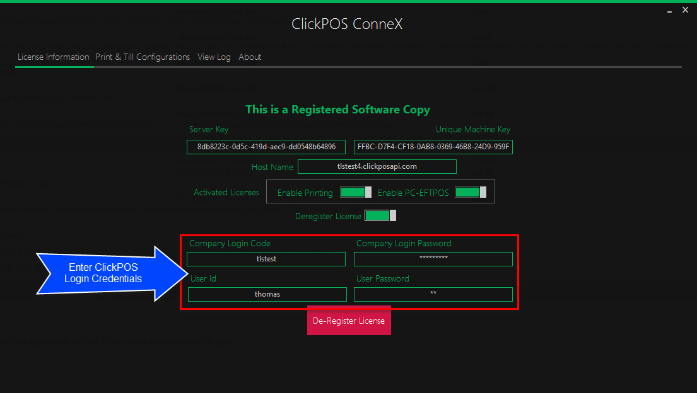Click the 'Unique Machine Key' label
The width and height of the screenshot is (697, 393).
(473, 129)
